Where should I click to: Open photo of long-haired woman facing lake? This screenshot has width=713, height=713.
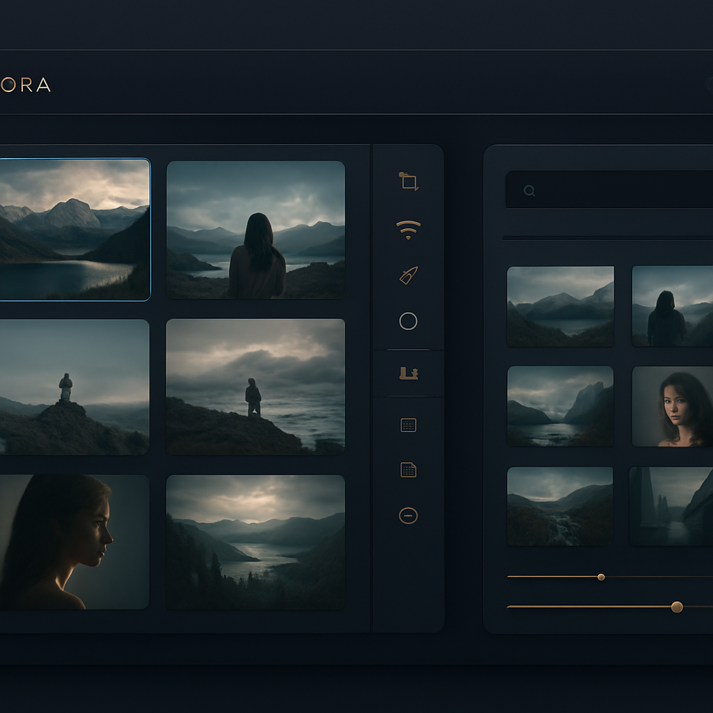256,230
